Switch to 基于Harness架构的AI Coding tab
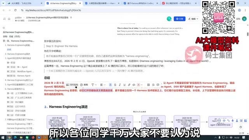 click(141, 3)
